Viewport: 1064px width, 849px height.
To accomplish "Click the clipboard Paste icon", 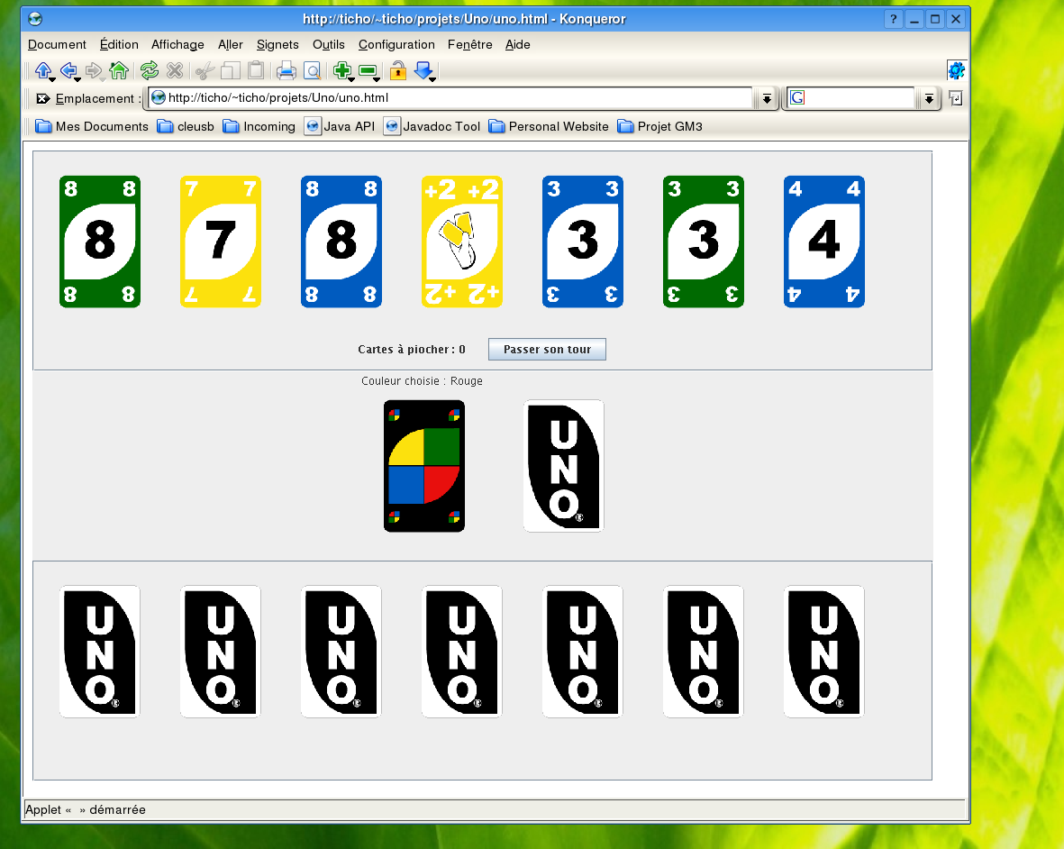I will pyautogui.click(x=256, y=70).
